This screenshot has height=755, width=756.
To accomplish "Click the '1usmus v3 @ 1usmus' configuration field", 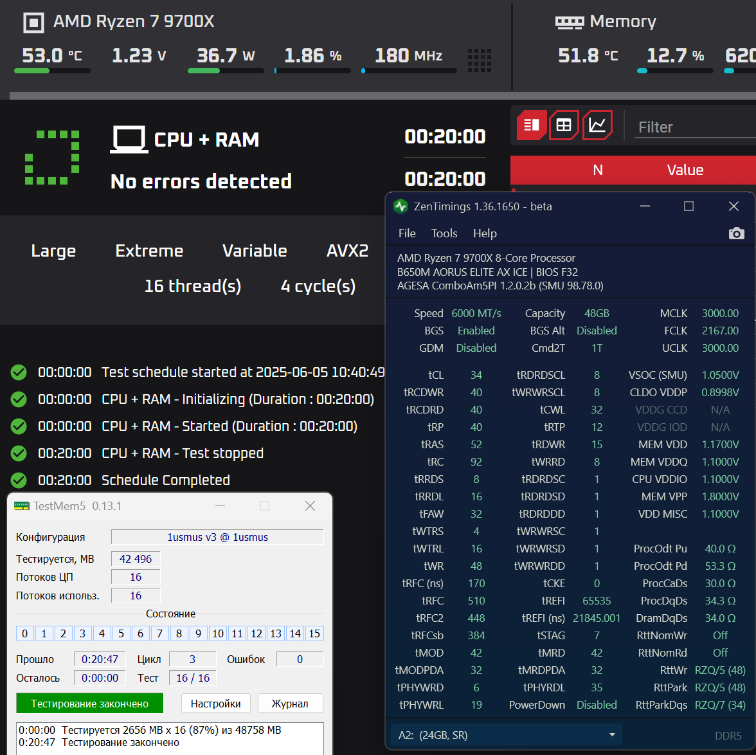I will (217, 537).
